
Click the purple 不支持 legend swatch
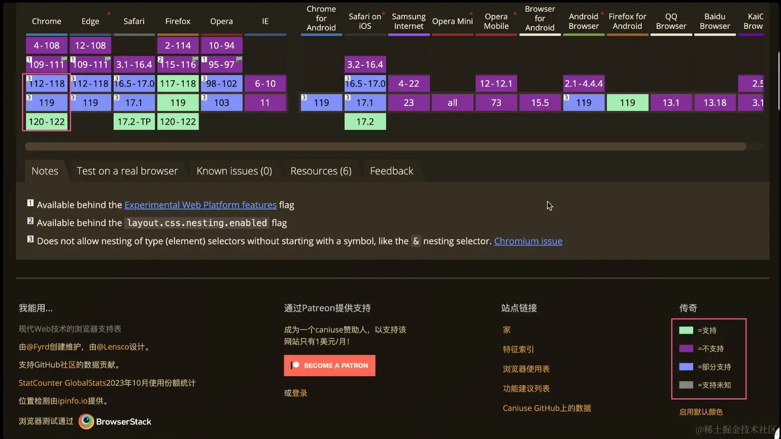pos(686,349)
